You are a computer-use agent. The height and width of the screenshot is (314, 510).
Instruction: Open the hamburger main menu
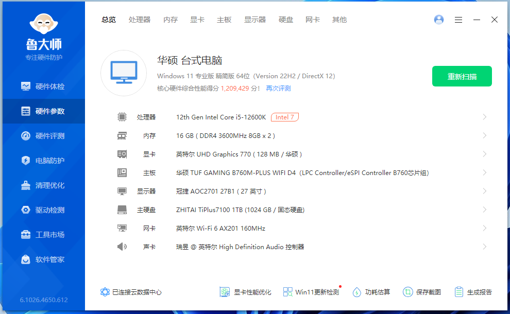click(458, 20)
